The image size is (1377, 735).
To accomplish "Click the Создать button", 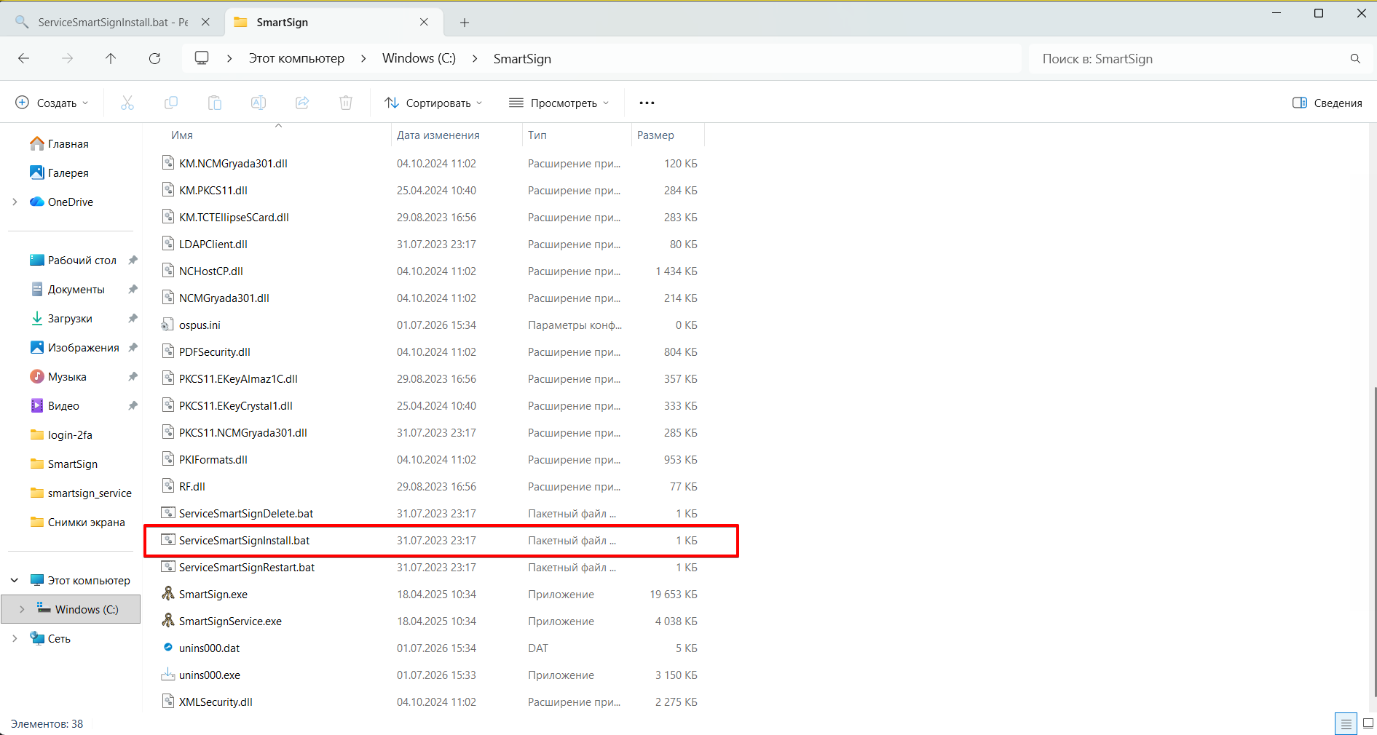I will [52, 103].
